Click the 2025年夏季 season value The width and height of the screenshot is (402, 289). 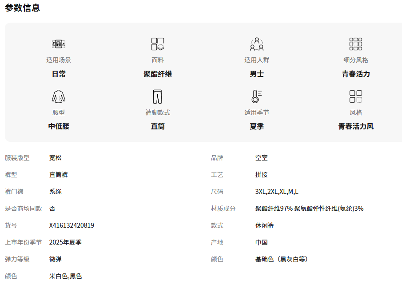pos(65,242)
